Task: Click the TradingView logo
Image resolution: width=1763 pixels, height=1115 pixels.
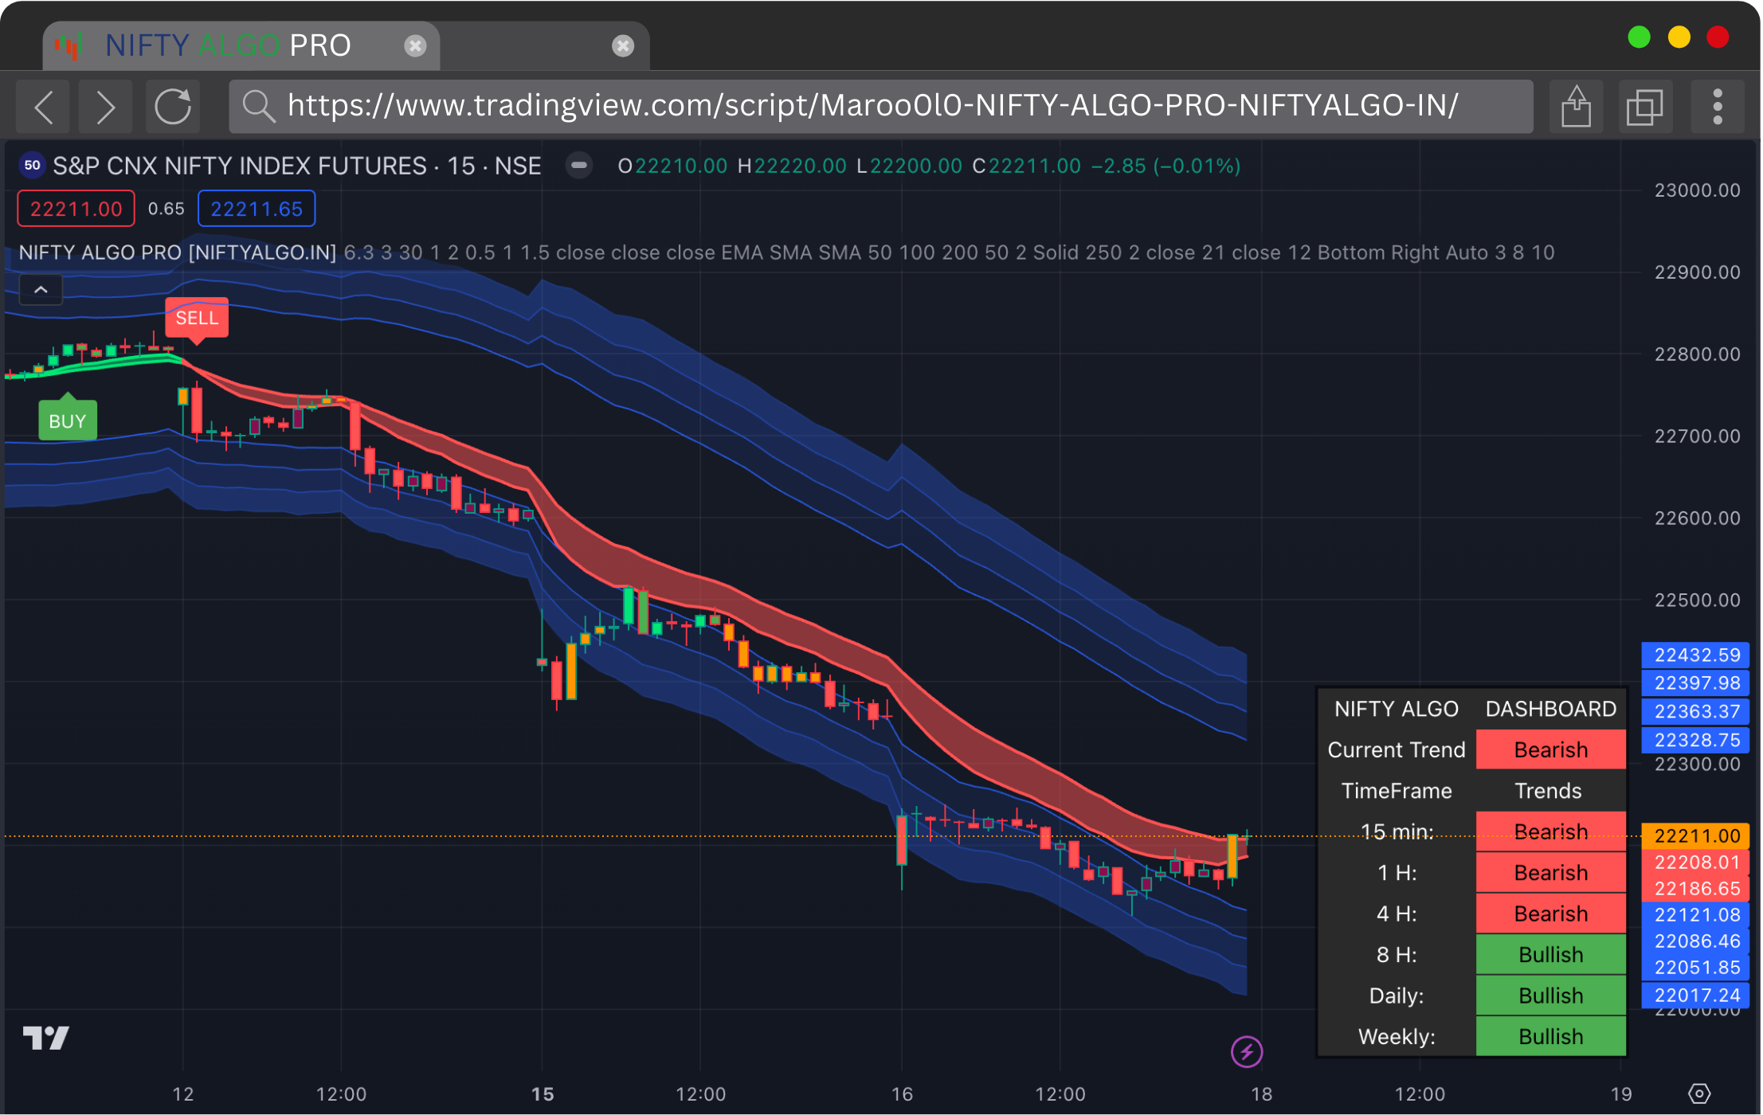Action: coord(46,1038)
